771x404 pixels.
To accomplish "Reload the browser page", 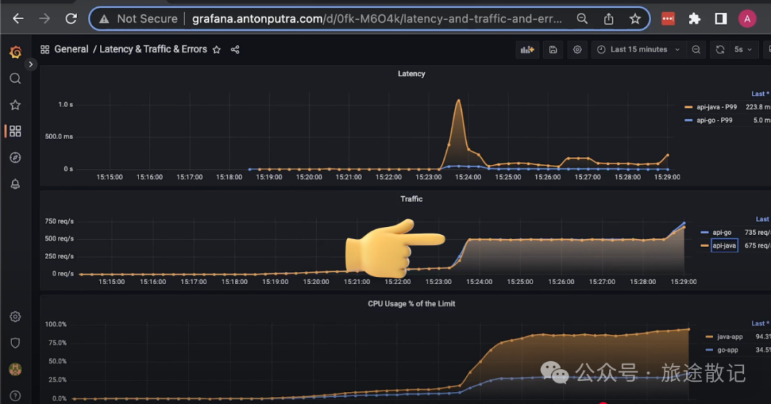I will 71,19.
